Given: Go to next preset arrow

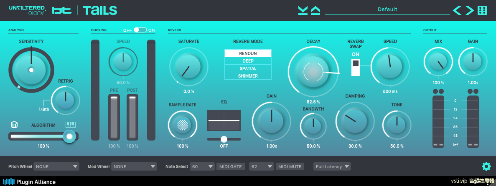Looking at the screenshot, I should [x=469, y=10].
